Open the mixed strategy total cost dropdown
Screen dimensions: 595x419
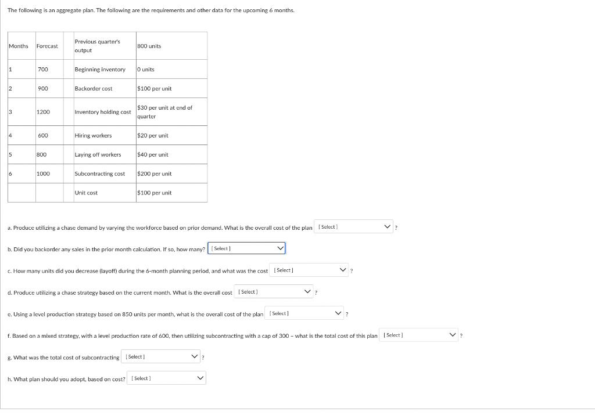coord(418,334)
